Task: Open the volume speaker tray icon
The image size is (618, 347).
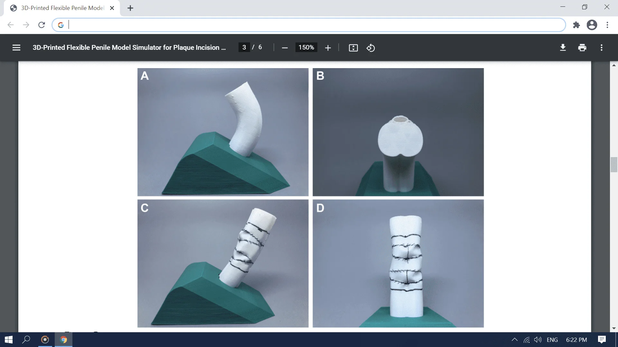Action: [x=538, y=340]
